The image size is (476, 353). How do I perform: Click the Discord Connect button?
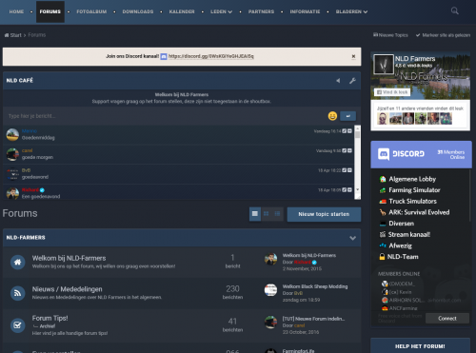pyautogui.click(x=447, y=318)
